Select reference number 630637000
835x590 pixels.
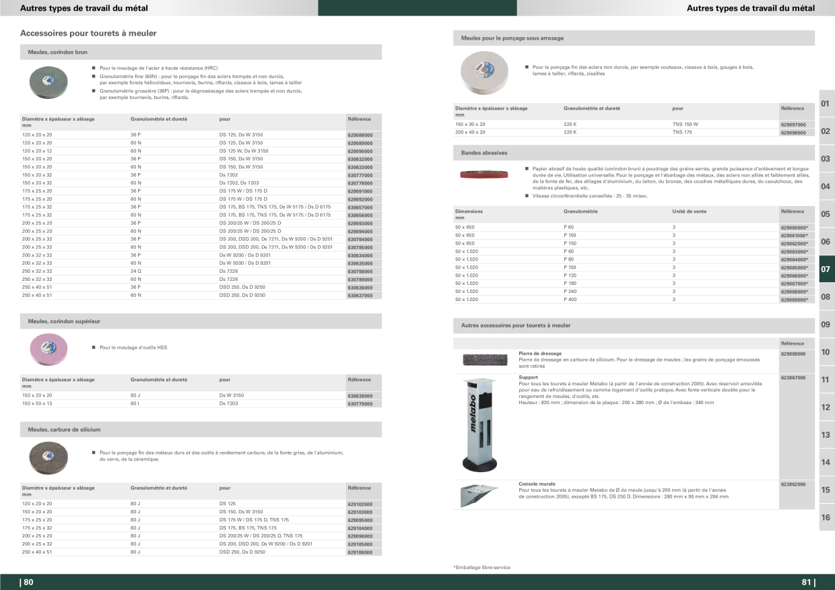pyautogui.click(x=360, y=296)
